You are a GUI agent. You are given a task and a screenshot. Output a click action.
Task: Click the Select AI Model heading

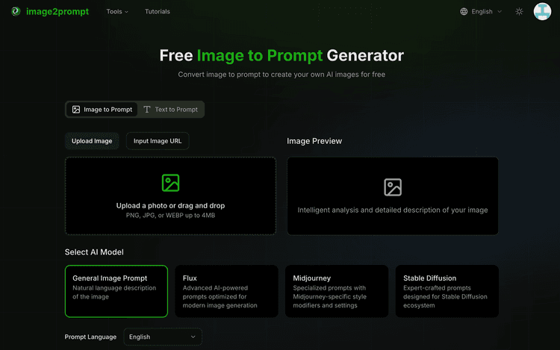click(x=94, y=252)
